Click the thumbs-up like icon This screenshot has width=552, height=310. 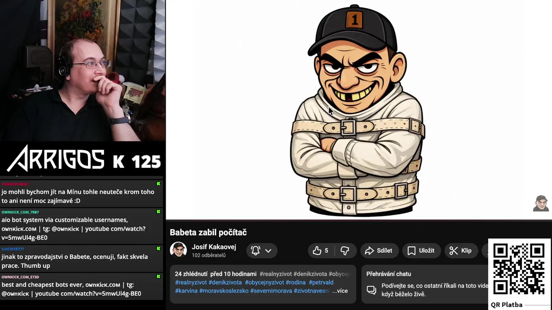pyautogui.click(x=317, y=251)
